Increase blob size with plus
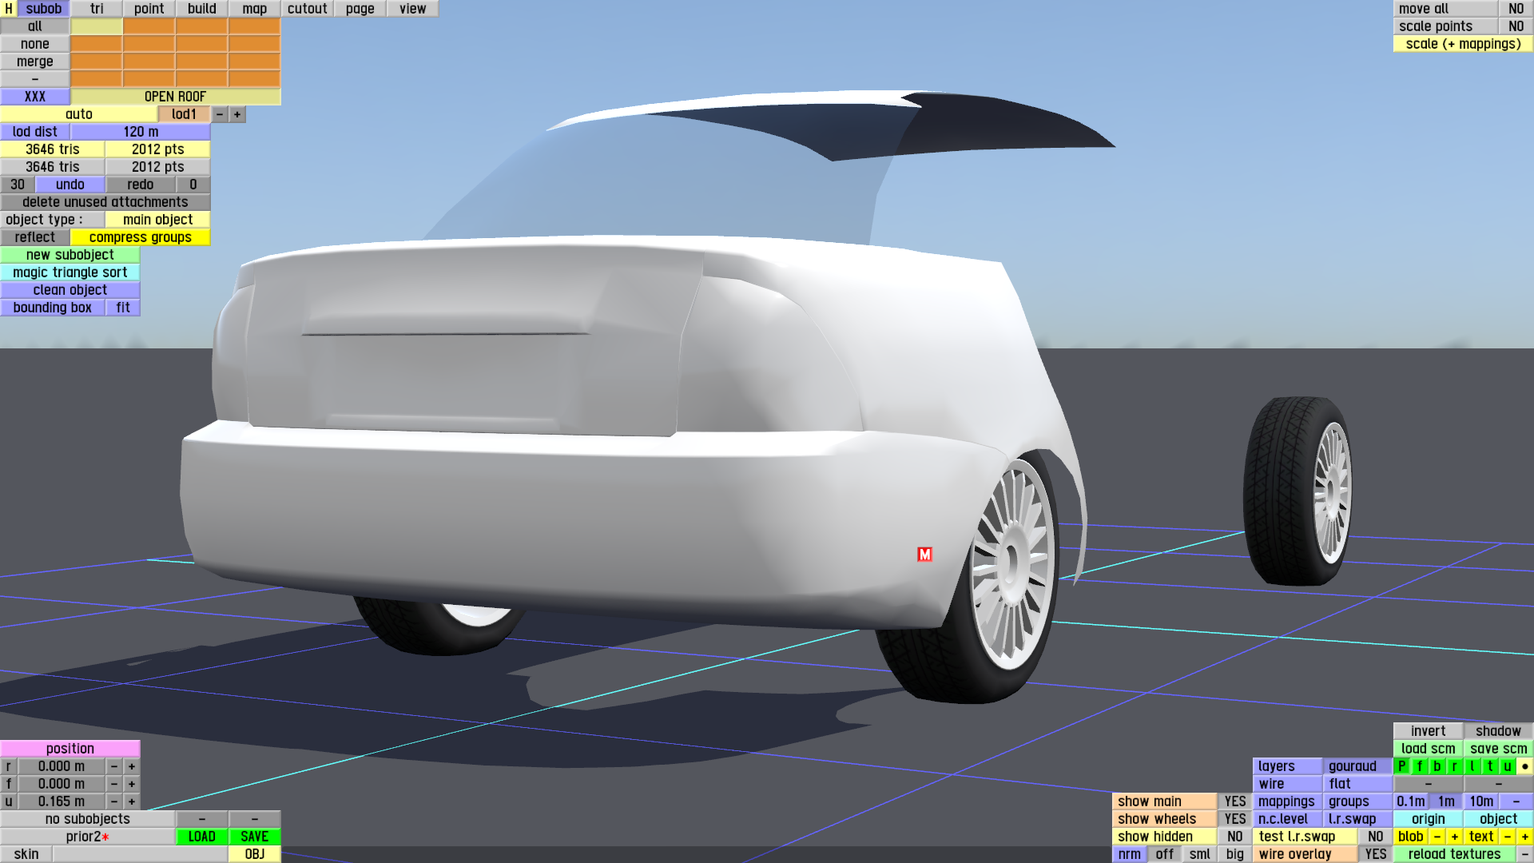 pyautogui.click(x=1454, y=837)
